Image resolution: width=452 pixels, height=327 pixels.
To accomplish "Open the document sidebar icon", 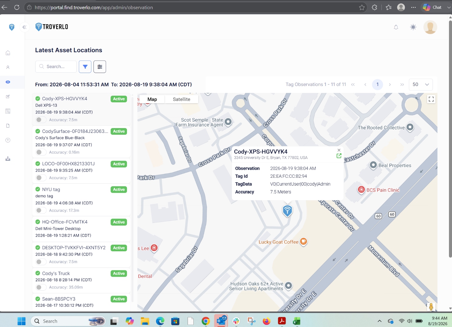I will pos(8,126).
